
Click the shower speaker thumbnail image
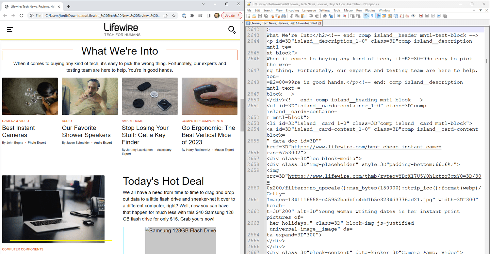(x=90, y=96)
